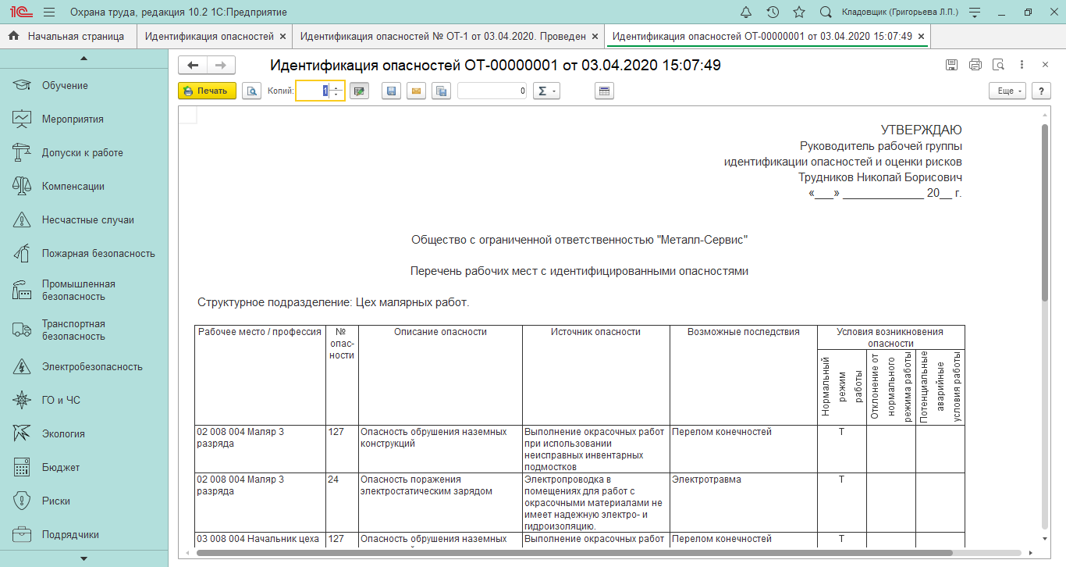Image resolution: width=1066 pixels, height=567 pixels.
Task: Open the Пожарная безопасность section
Action: pyautogui.click(x=84, y=254)
